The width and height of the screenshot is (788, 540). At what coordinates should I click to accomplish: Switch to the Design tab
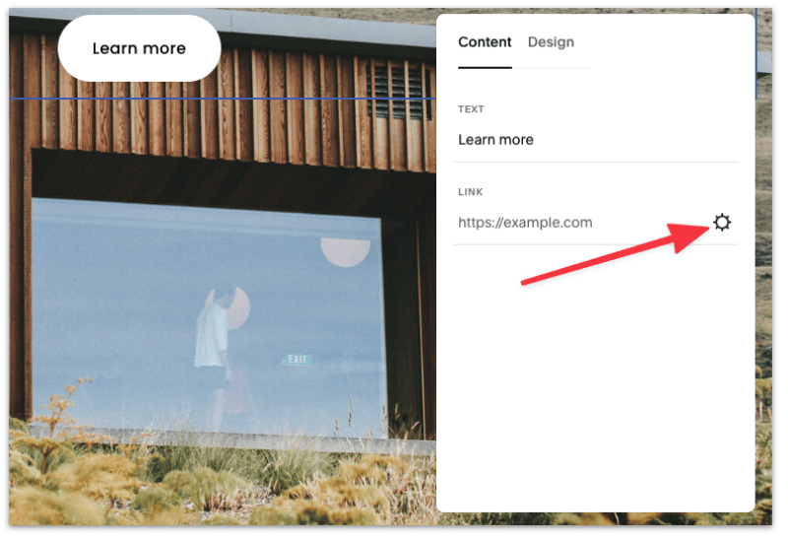coord(551,42)
